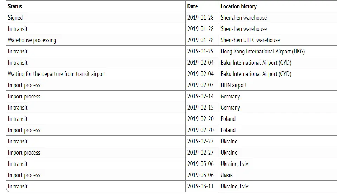Click the Date column header
The width and height of the screenshot is (337, 194).
(x=202, y=6)
